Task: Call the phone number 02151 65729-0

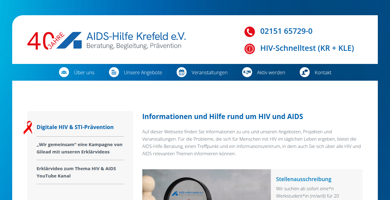Action: point(286,31)
